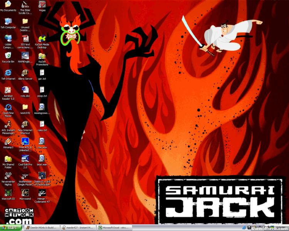Screen dimensions: 289x231
Task: Select Hitman Codename 47 shortcut
Action: (42, 192)
